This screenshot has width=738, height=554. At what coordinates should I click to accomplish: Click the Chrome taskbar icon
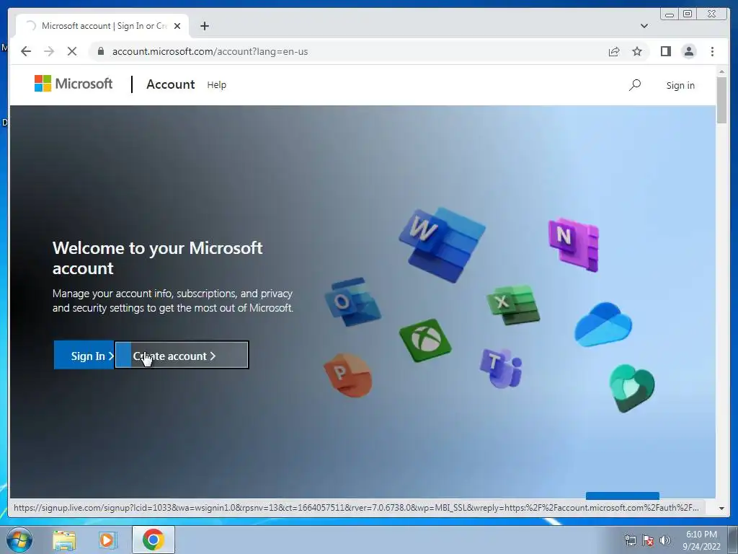coord(153,540)
